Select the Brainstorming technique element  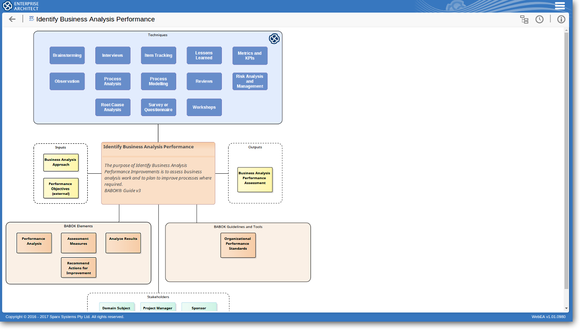coord(67,55)
